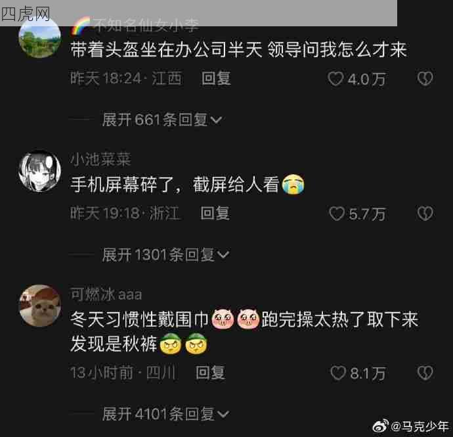Reply to the Jiangxi comment
Screen dimensions: 453x437
[216, 78]
